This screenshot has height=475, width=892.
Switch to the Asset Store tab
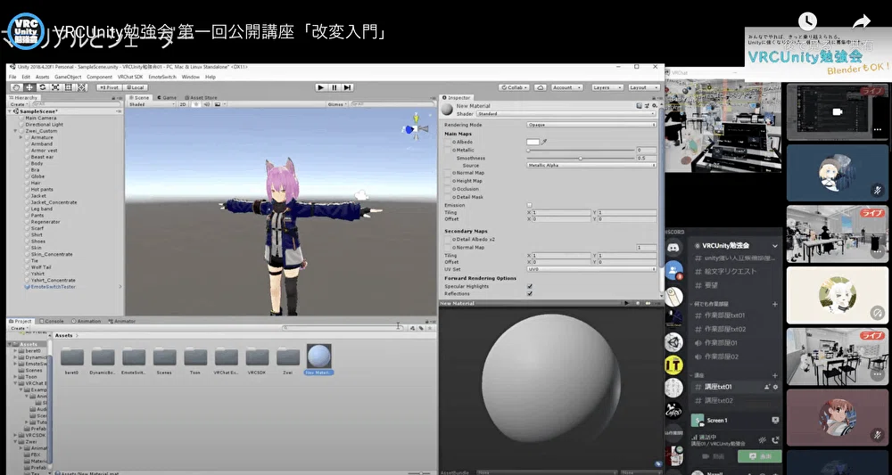click(x=200, y=98)
